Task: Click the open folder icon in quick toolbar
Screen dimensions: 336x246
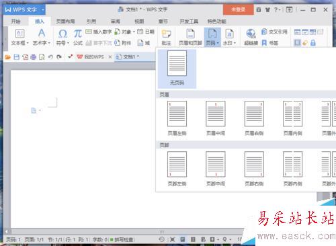Action: pyautogui.click(x=8, y=57)
